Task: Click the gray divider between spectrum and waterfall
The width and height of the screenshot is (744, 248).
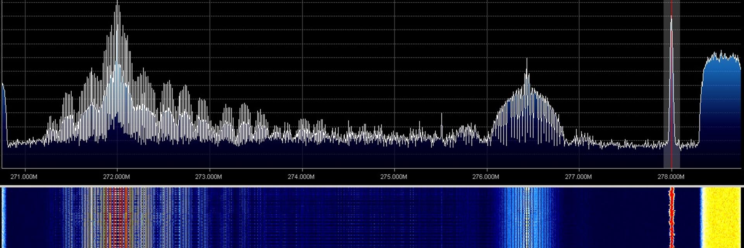Action: [372, 186]
